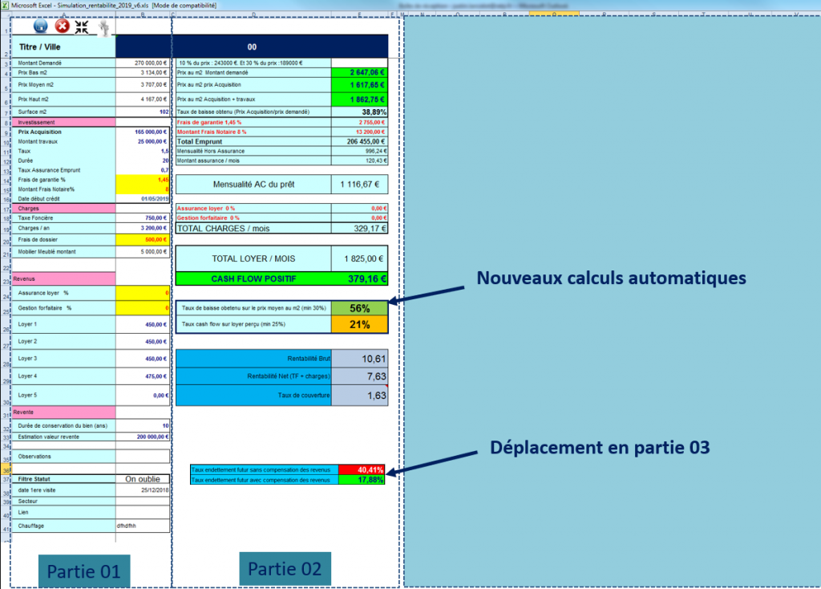The width and height of the screenshot is (821, 589).
Task: Click the white figure assistant icon
Action: [103, 26]
